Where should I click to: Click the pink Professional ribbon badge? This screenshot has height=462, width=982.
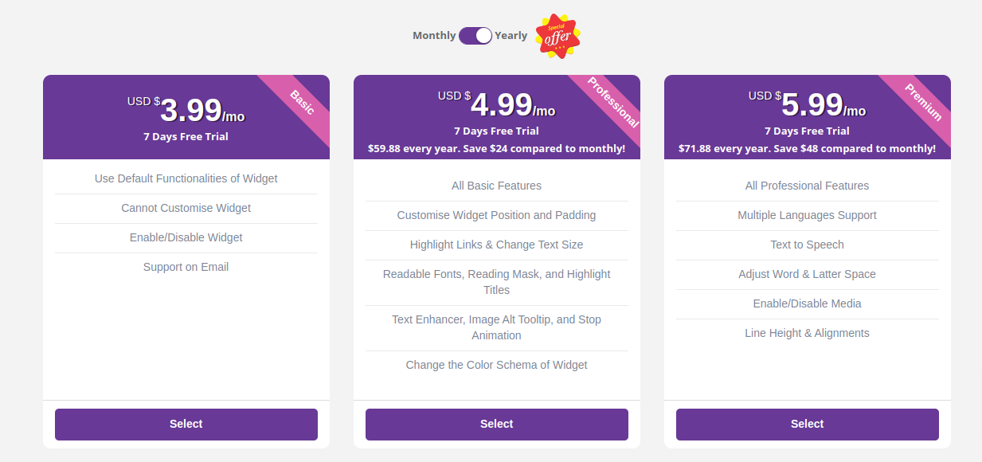pos(610,105)
